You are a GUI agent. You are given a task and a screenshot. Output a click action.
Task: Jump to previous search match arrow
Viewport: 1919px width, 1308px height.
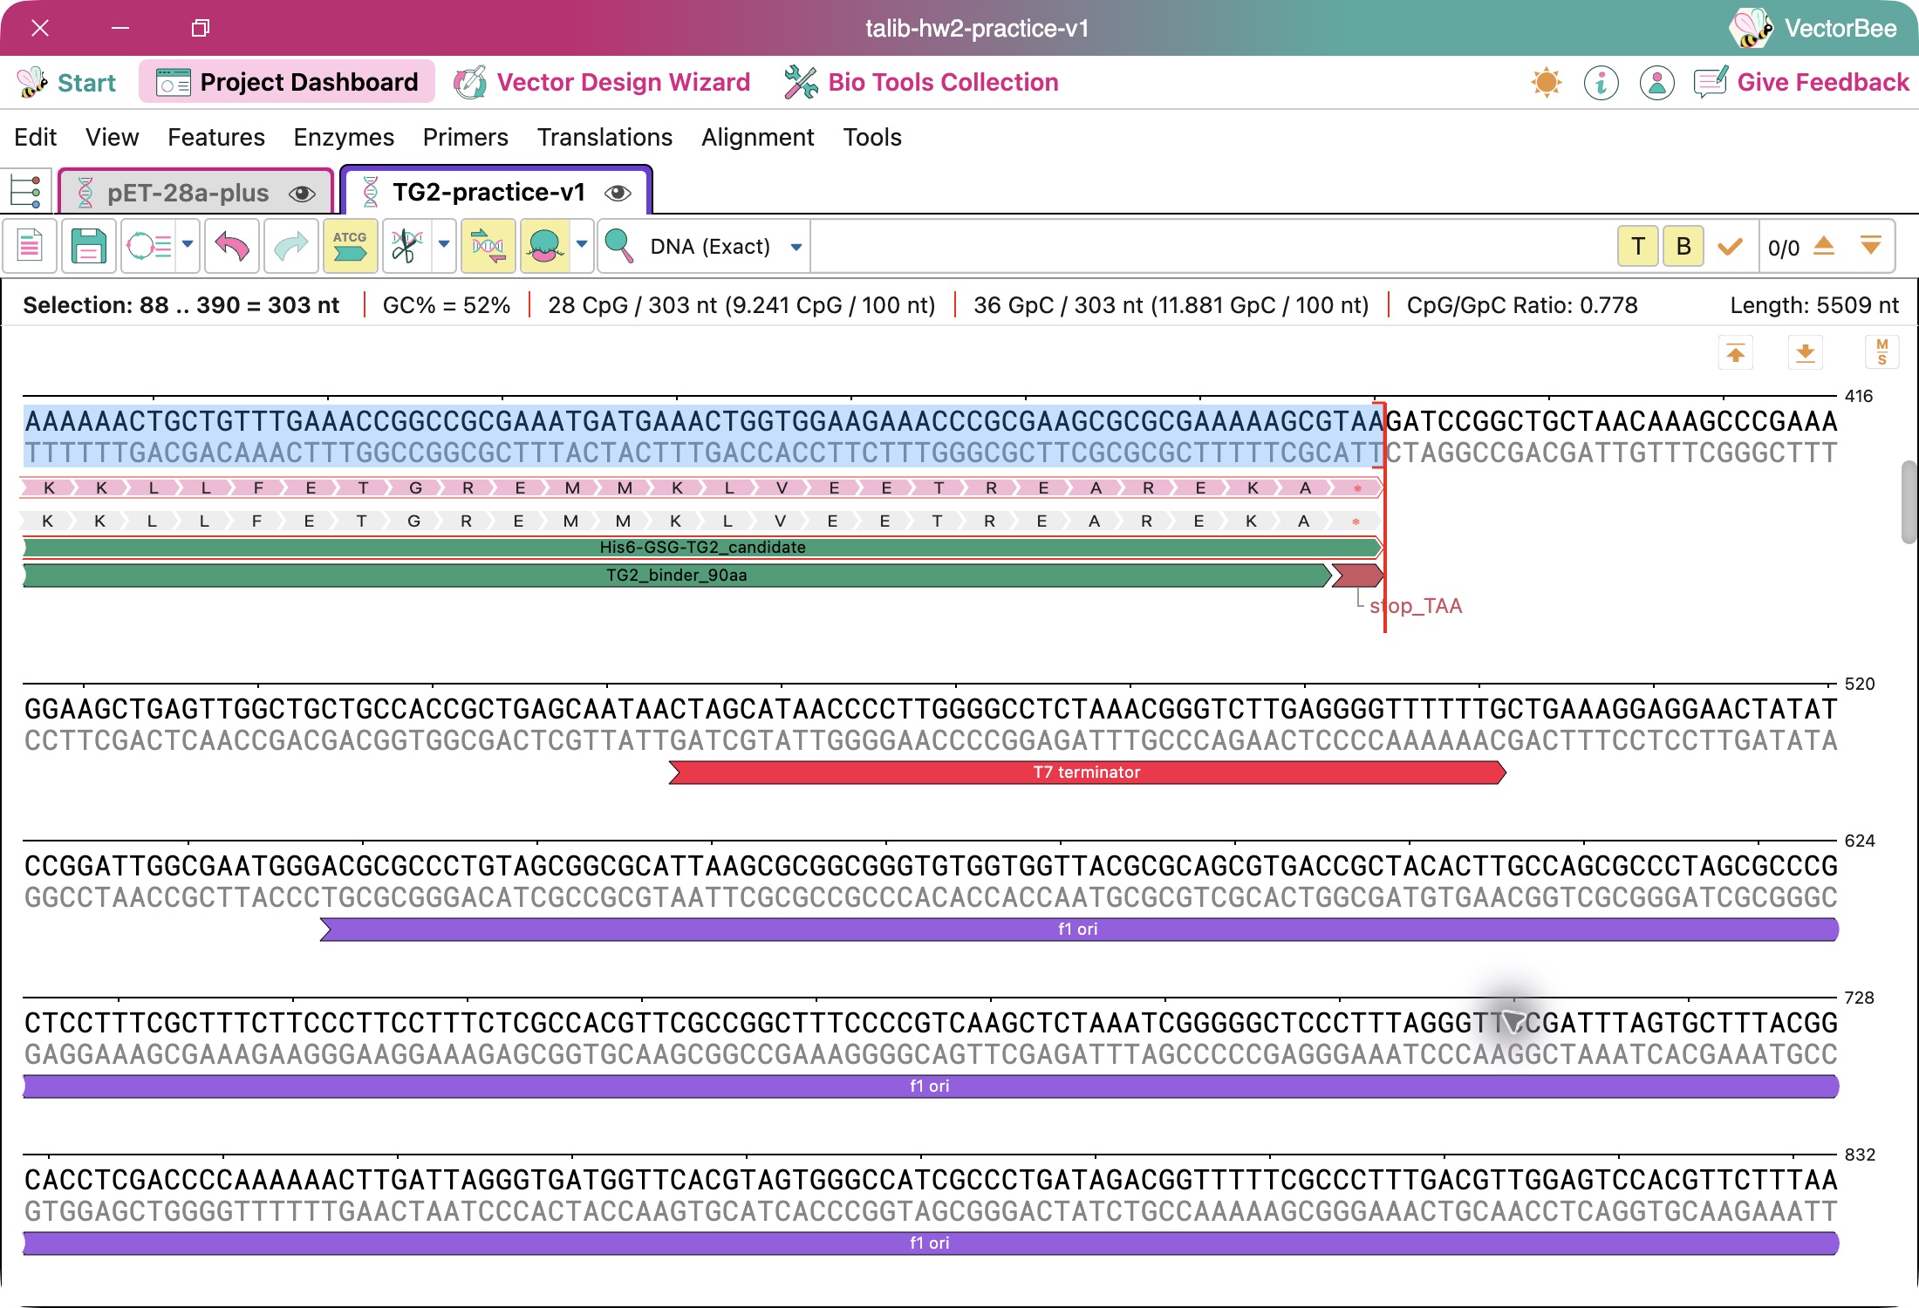(x=1824, y=247)
